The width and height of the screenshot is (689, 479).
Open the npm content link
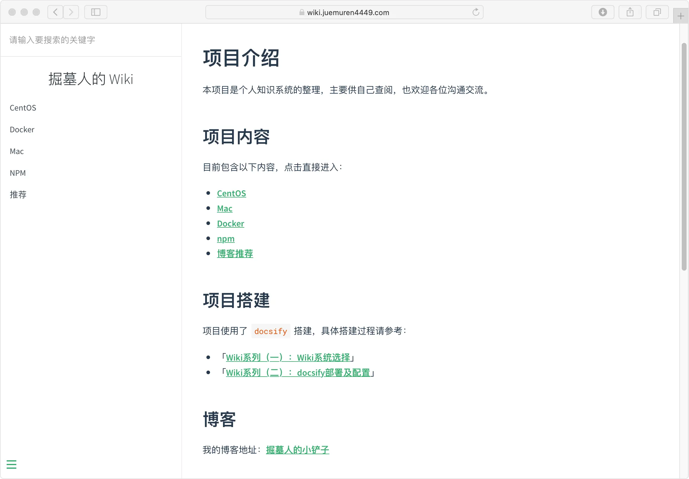[226, 239]
